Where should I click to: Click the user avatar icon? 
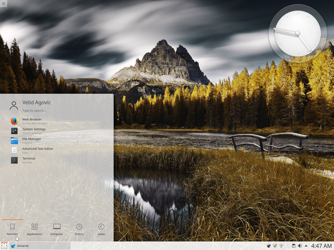click(x=14, y=106)
